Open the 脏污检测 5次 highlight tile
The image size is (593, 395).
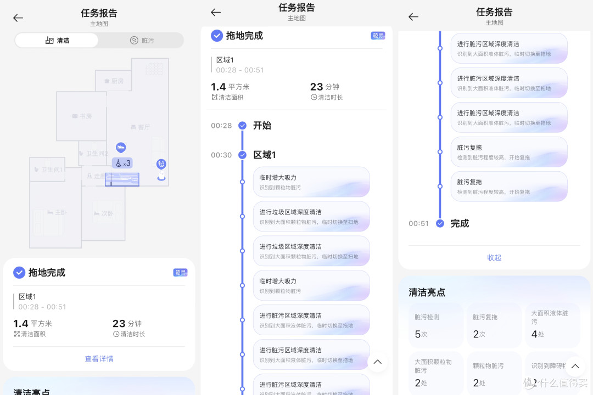tap(435, 325)
